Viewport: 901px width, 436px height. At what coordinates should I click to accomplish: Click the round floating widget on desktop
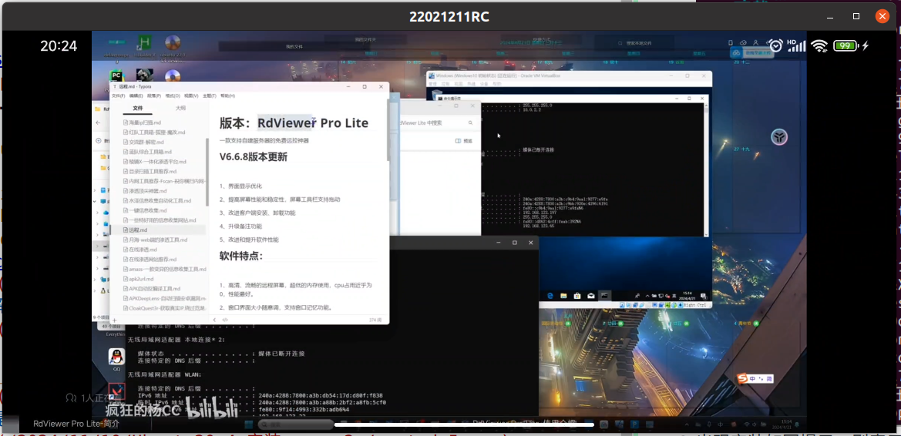(780, 137)
